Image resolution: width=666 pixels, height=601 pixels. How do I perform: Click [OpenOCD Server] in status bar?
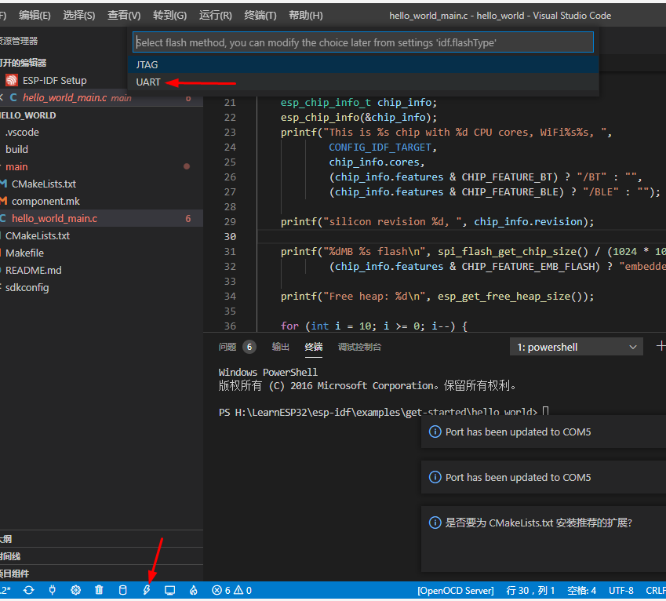455,590
